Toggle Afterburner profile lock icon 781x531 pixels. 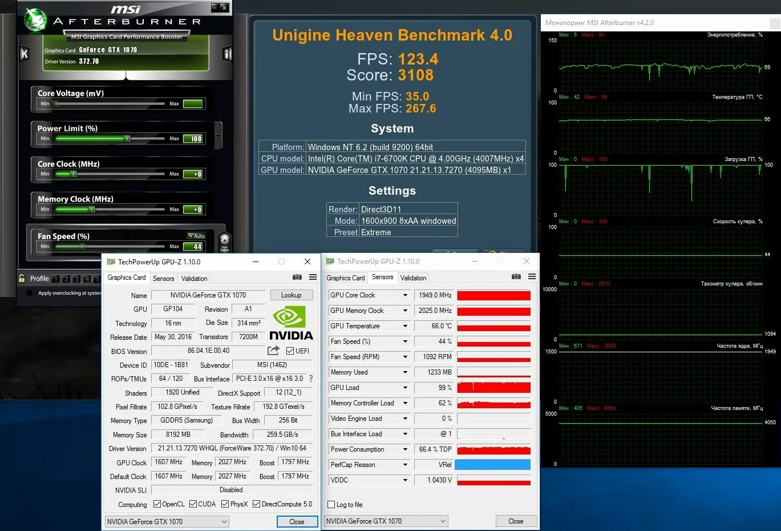point(22,278)
